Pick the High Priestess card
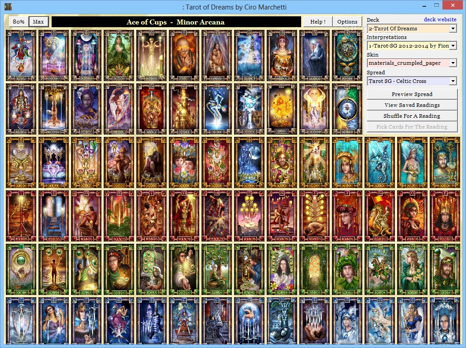This screenshot has width=466, height=348. click(86, 55)
